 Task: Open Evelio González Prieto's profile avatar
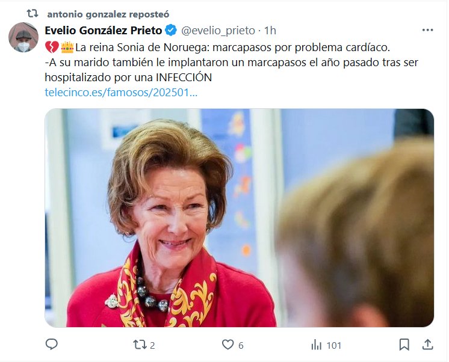click(23, 37)
